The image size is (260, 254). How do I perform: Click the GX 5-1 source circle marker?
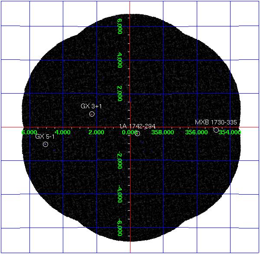[45, 144]
